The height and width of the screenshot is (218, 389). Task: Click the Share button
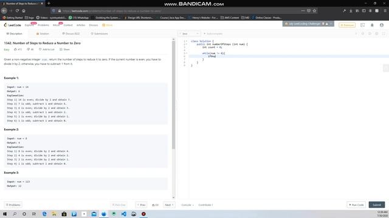point(64,50)
